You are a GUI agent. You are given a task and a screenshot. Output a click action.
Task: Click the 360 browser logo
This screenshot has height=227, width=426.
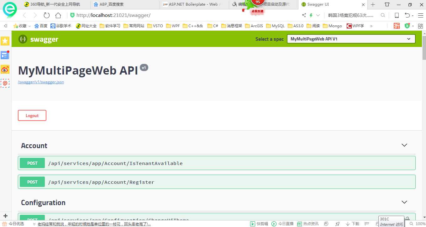click(x=10, y=10)
